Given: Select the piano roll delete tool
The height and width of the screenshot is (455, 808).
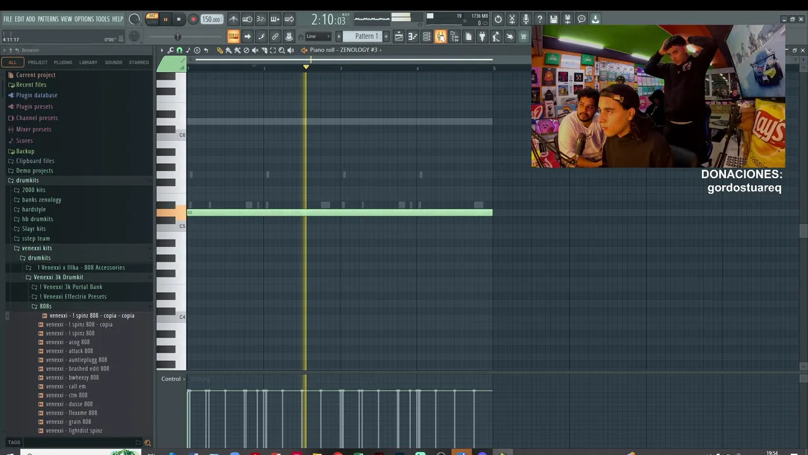Looking at the screenshot, I should tap(246, 50).
